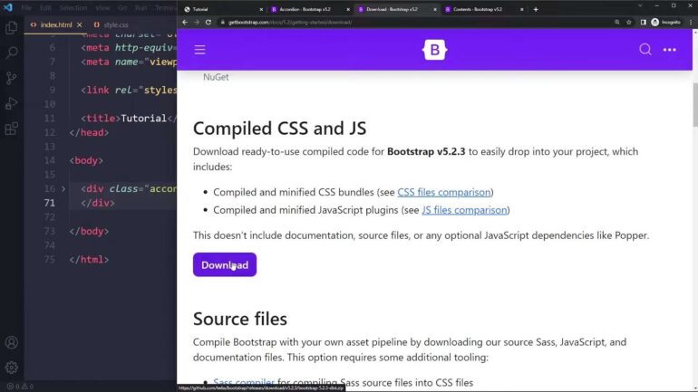Switch to the style.css editor tab
This screenshot has height=392, width=698.
tap(111, 24)
